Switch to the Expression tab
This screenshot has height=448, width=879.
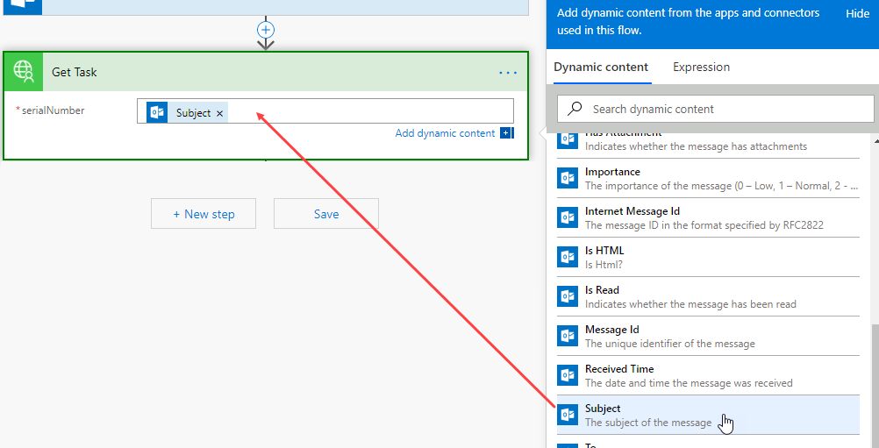701,68
